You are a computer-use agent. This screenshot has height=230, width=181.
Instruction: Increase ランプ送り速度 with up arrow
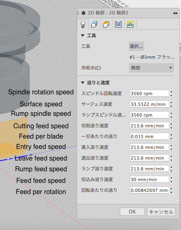click(171, 167)
